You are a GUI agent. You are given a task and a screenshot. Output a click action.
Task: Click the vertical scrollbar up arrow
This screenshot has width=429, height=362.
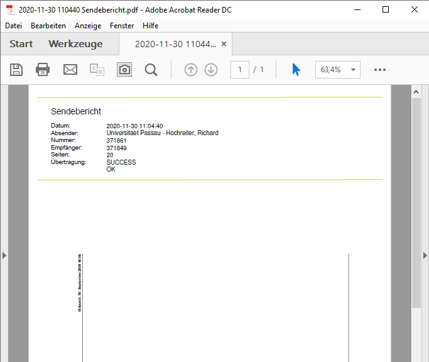(416, 92)
